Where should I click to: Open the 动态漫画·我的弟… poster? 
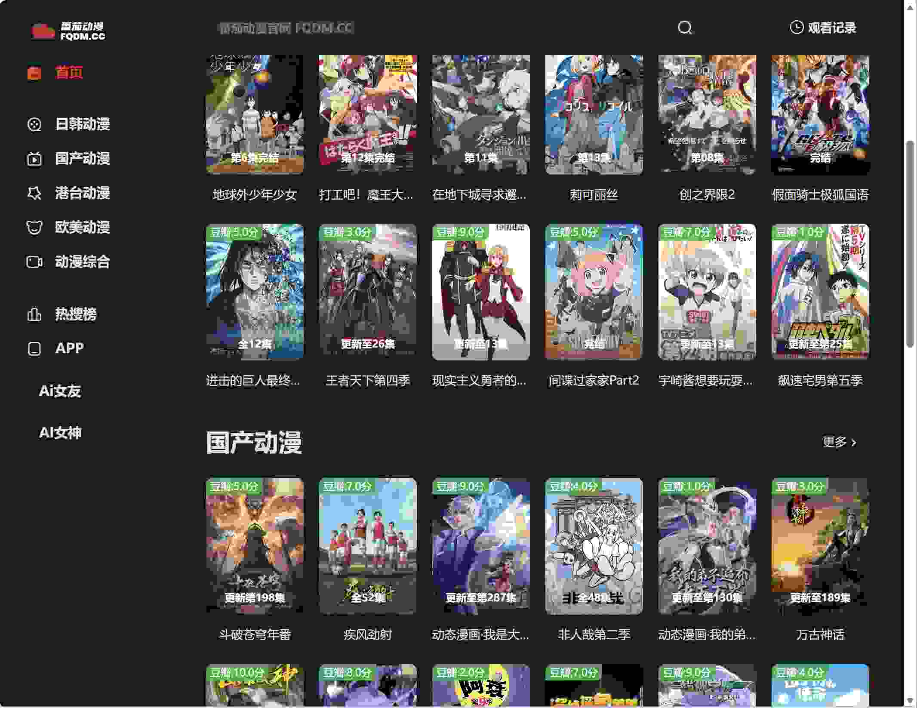click(x=707, y=546)
